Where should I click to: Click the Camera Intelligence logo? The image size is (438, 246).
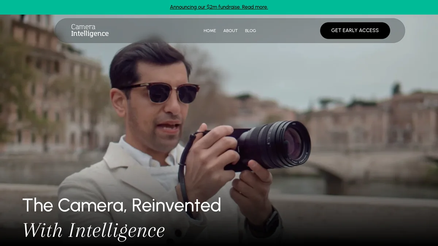tap(89, 30)
